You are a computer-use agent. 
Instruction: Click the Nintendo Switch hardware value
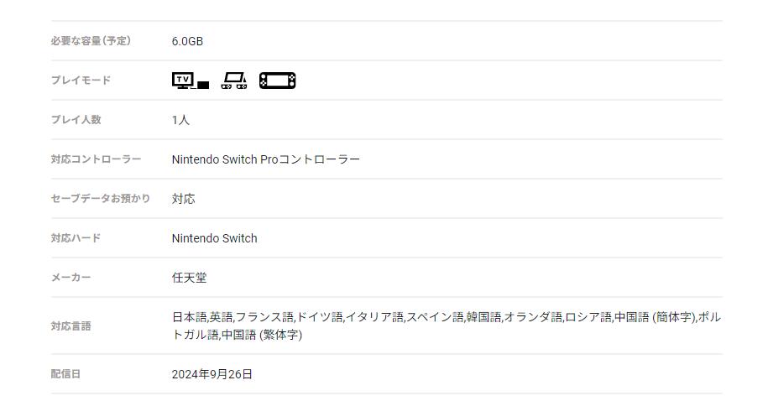tap(214, 238)
